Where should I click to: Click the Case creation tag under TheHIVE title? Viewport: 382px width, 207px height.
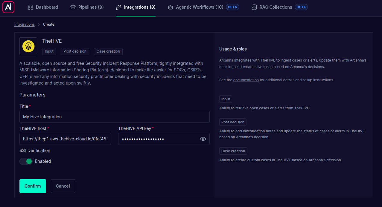click(x=108, y=51)
